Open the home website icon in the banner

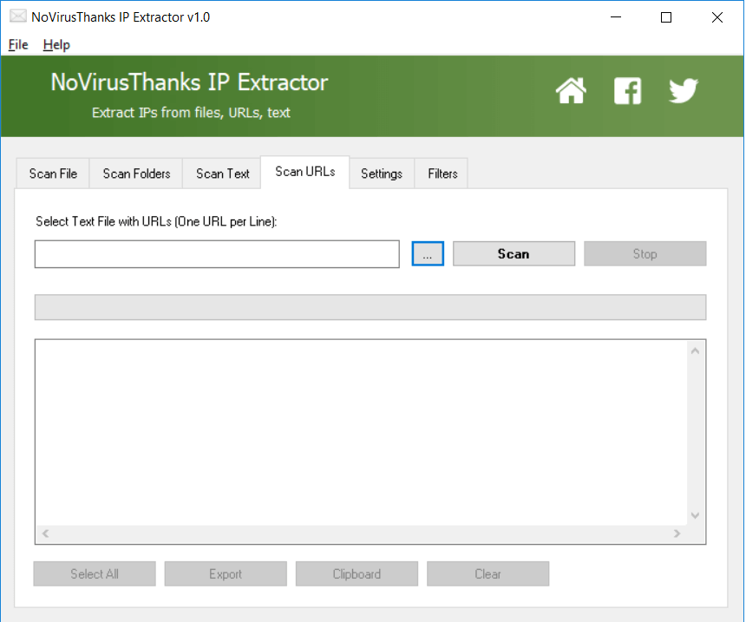[571, 90]
